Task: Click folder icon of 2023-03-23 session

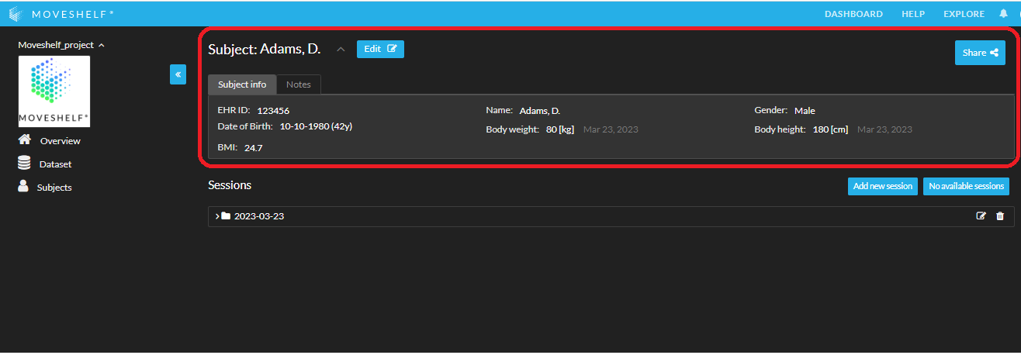Action: pos(226,216)
